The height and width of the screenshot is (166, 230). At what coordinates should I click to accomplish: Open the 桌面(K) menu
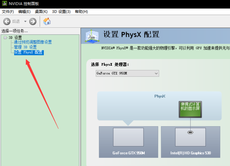click(x=41, y=12)
